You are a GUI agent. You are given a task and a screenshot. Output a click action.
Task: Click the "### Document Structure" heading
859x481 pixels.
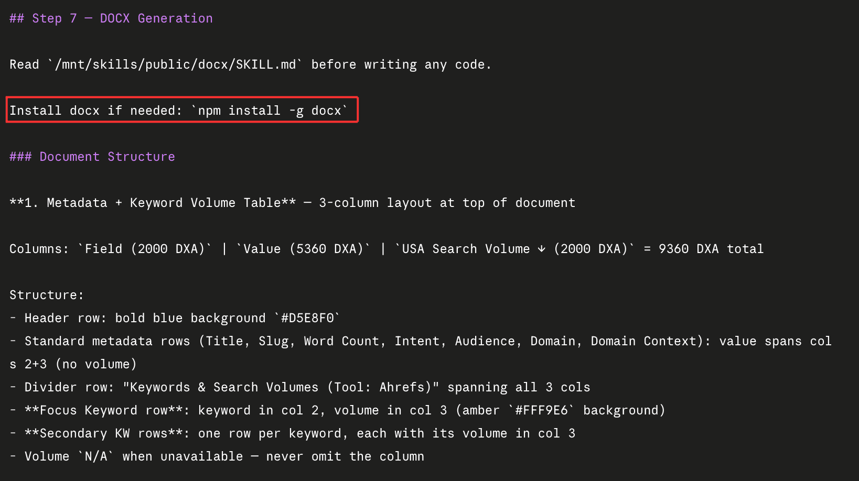click(x=92, y=157)
